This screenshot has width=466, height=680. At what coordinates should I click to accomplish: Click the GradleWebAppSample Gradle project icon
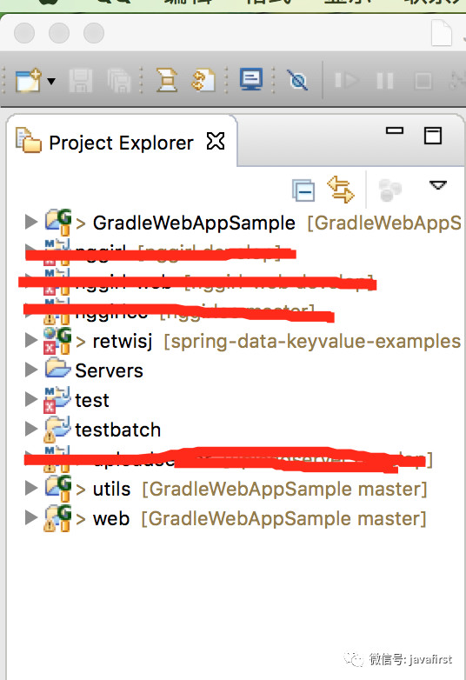pyautogui.click(x=57, y=222)
